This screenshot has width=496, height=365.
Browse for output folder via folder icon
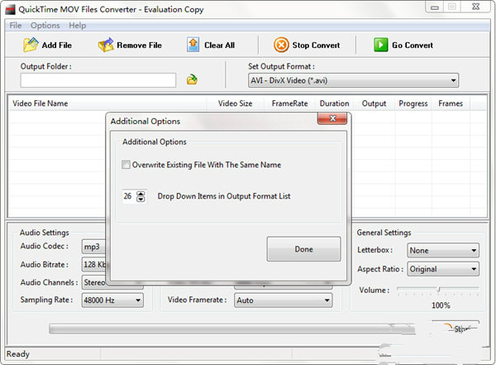tap(192, 79)
